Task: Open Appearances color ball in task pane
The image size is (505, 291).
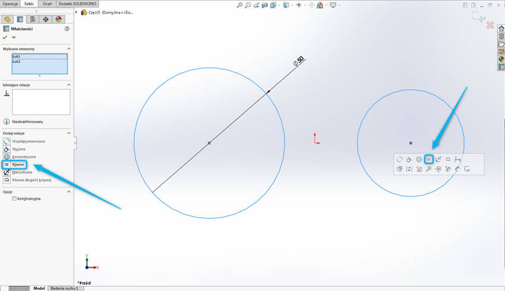Action: click(x=501, y=59)
